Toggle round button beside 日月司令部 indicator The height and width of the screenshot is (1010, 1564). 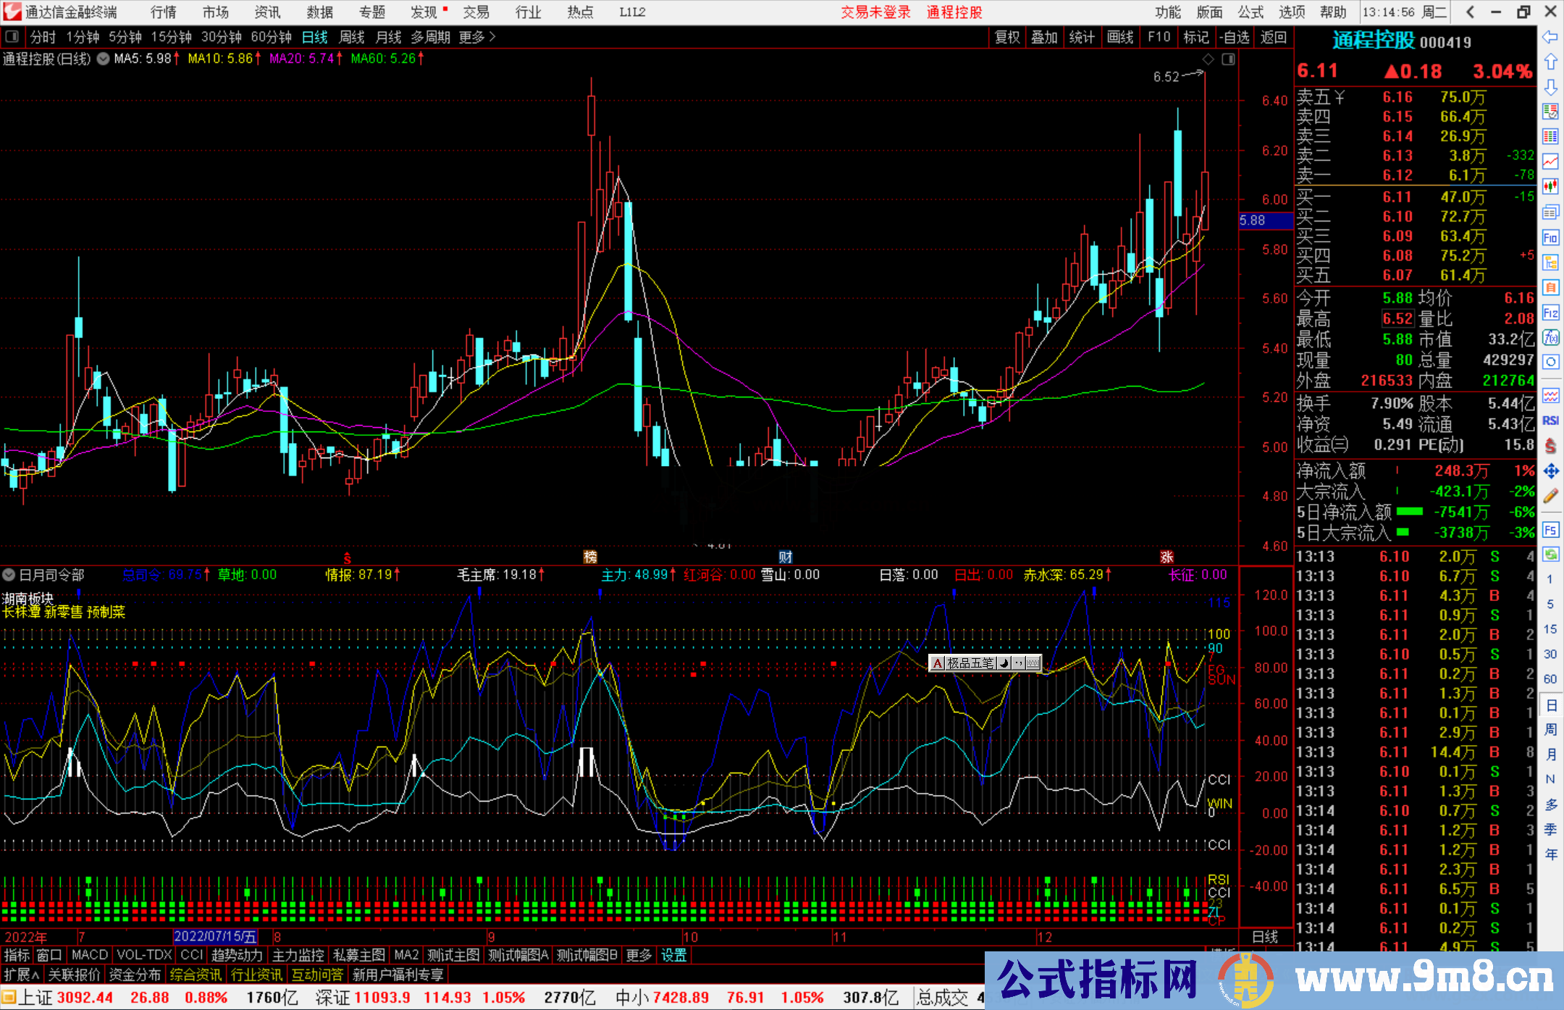tap(9, 575)
